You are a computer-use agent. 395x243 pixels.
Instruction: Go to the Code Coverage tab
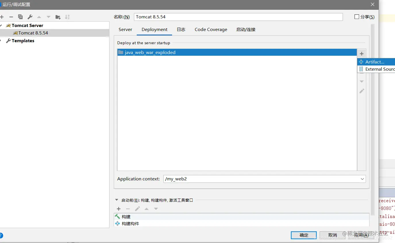point(211,30)
